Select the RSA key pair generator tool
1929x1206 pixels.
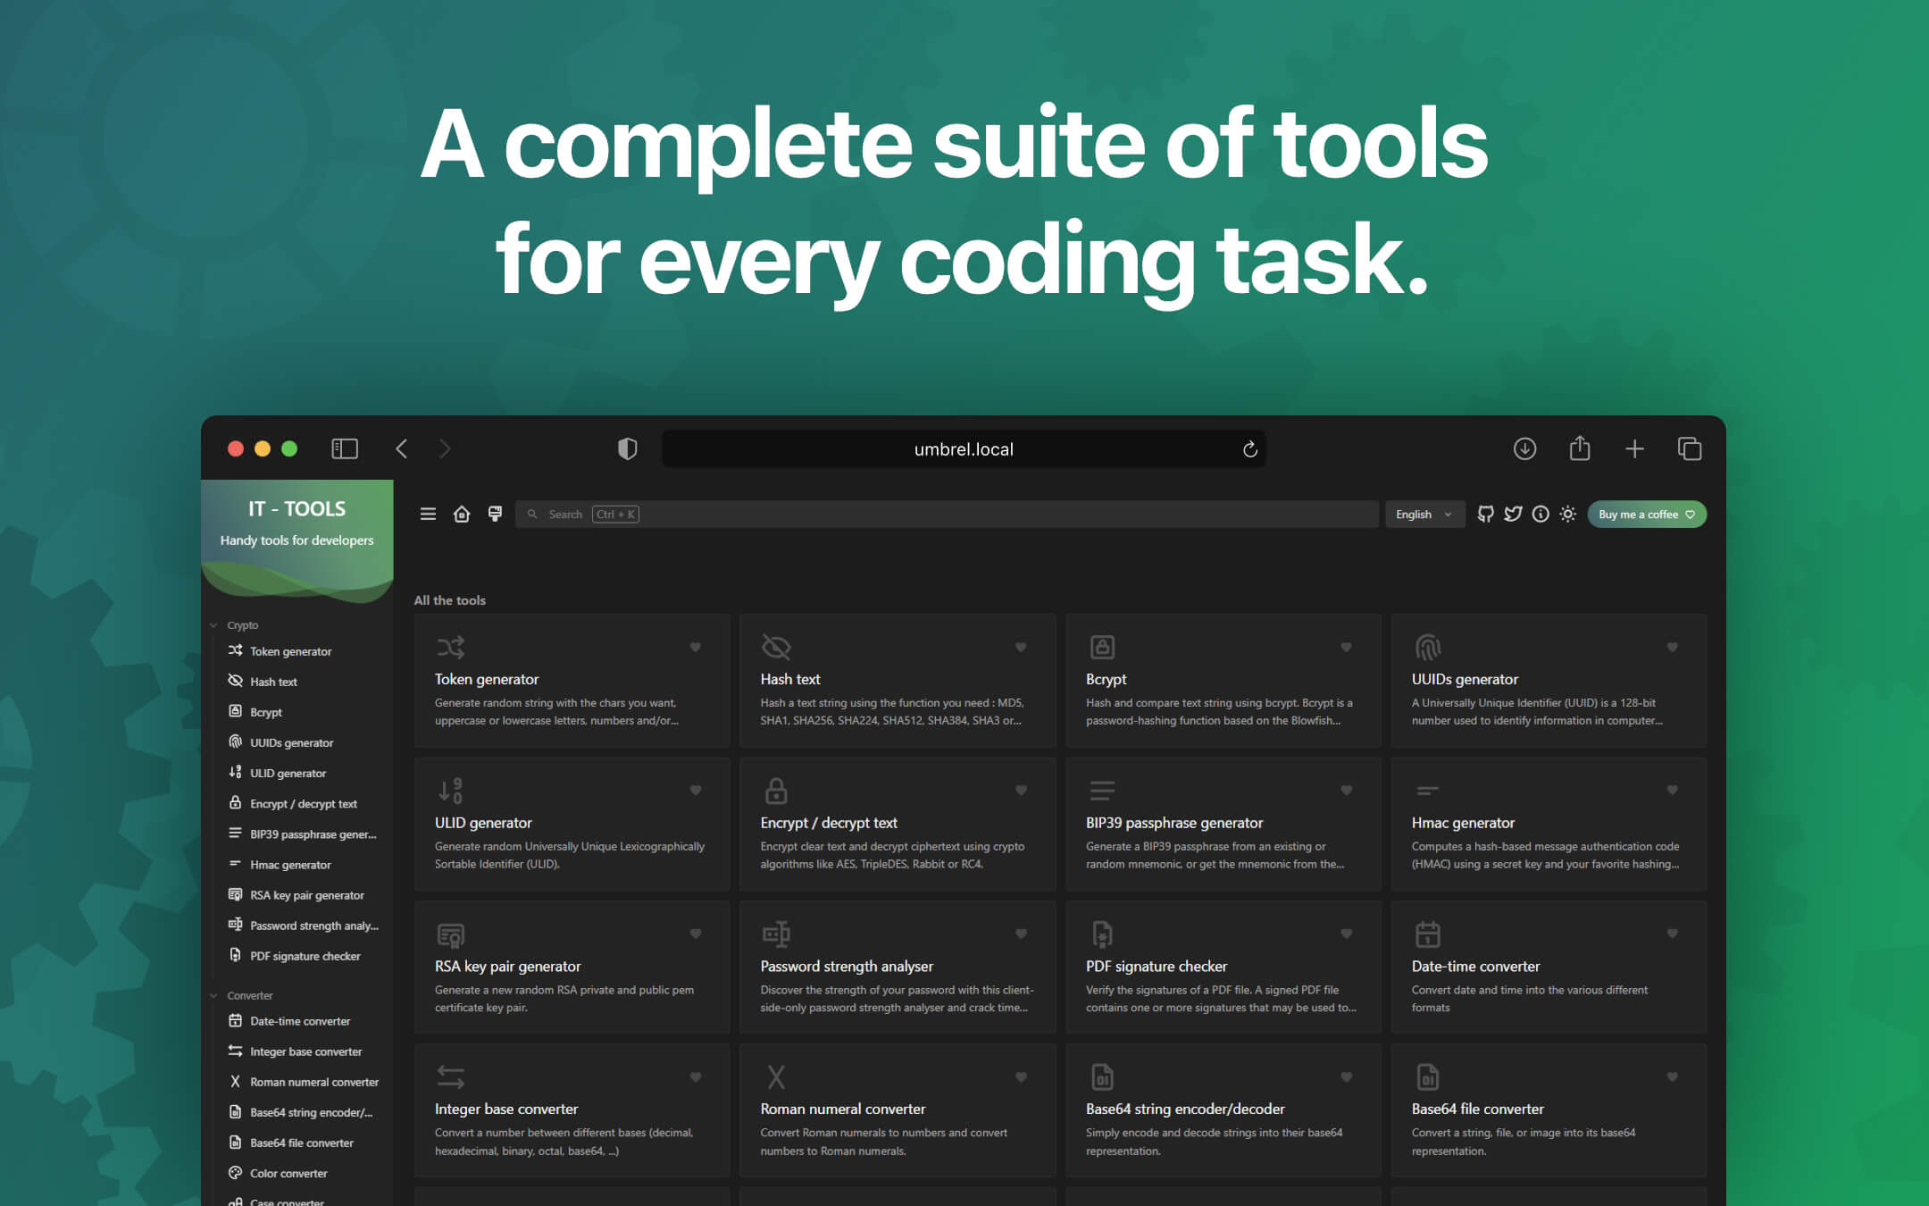[x=307, y=895]
